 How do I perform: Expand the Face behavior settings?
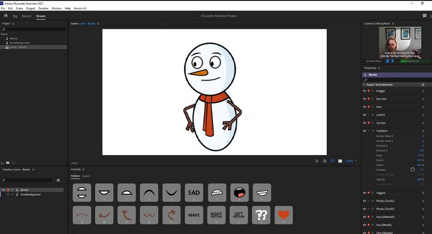tap(373, 107)
